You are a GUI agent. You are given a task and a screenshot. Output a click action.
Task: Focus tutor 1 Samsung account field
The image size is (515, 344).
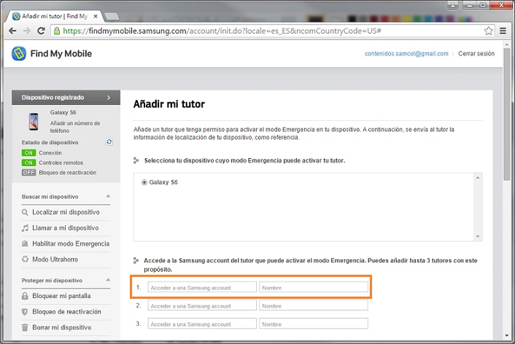point(202,287)
